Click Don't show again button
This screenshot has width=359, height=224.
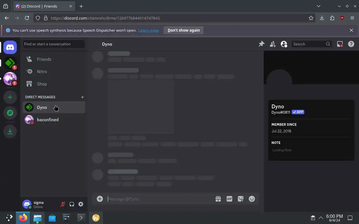click(184, 30)
